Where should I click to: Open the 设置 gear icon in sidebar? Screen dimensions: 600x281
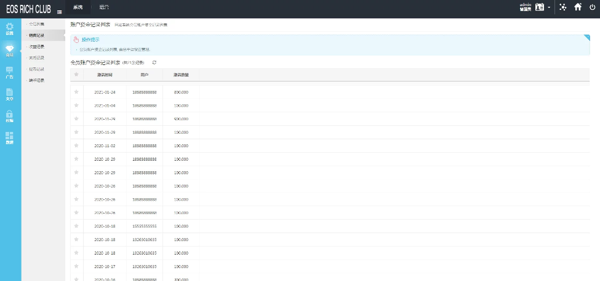click(9, 28)
